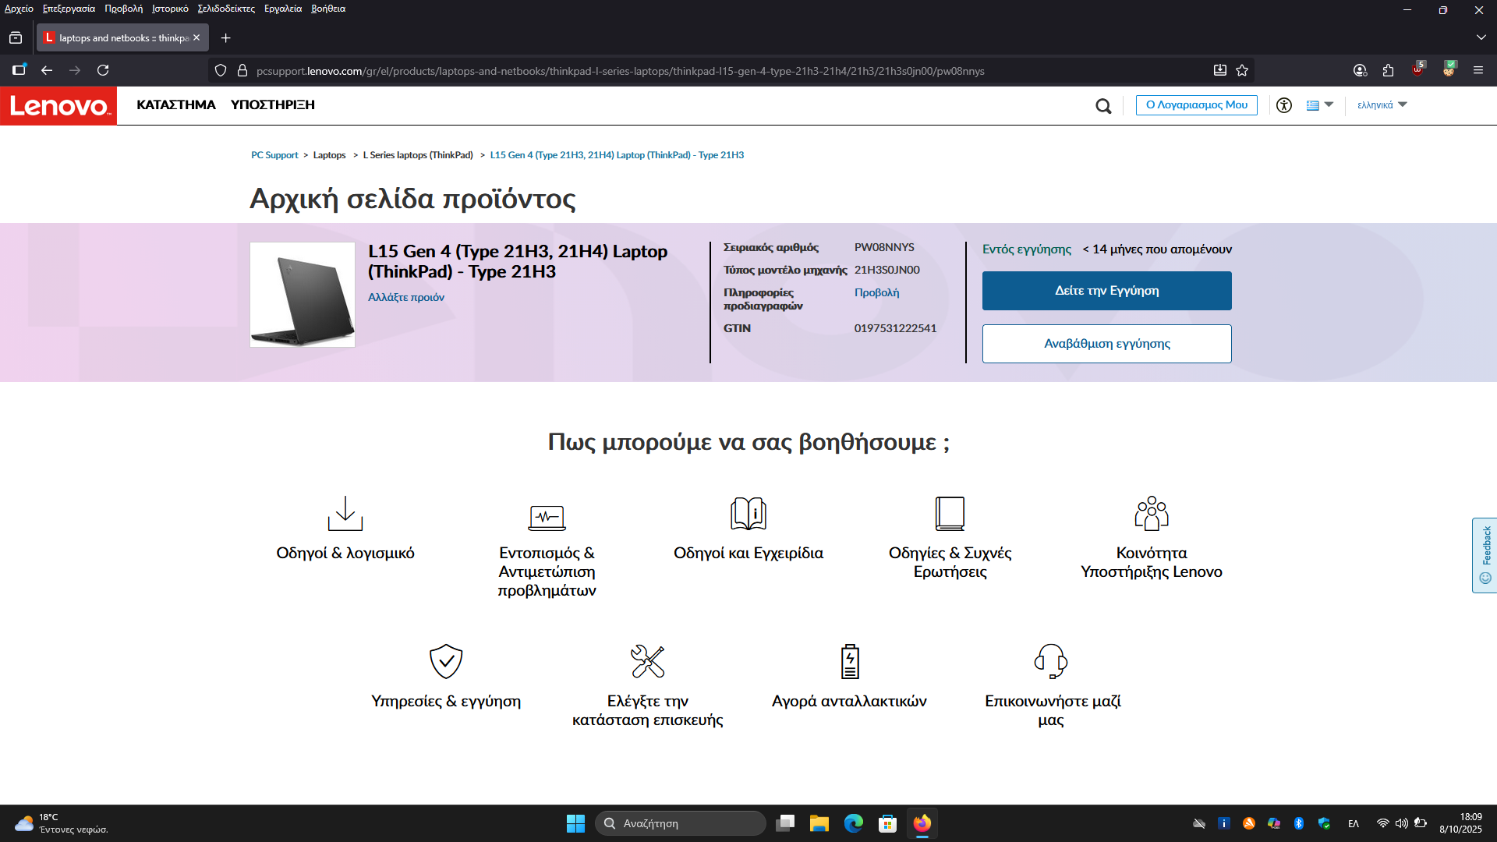Open the Σελιδοδείκτες browser menu
Screen dimensions: 1497x842
coord(226,9)
